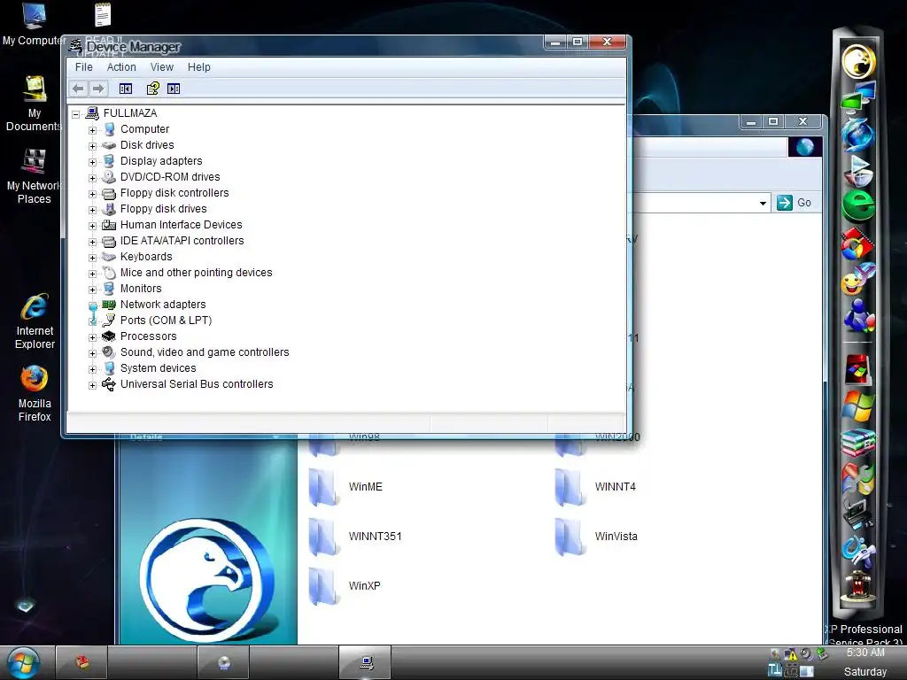Screen dimensions: 907x680
Task: Click the globe throbber icon in the Explorer window
Action: point(804,147)
